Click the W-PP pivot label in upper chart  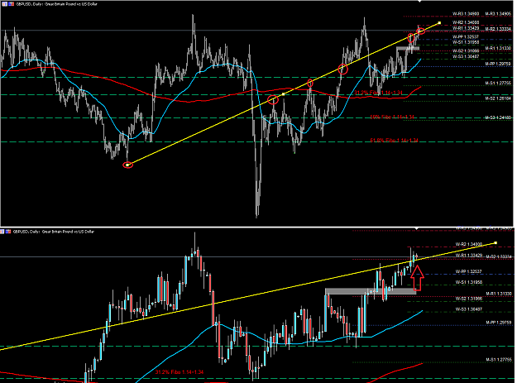coord(466,36)
